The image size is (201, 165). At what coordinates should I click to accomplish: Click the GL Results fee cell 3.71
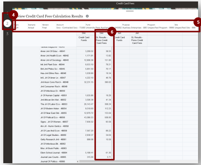click(103, 157)
